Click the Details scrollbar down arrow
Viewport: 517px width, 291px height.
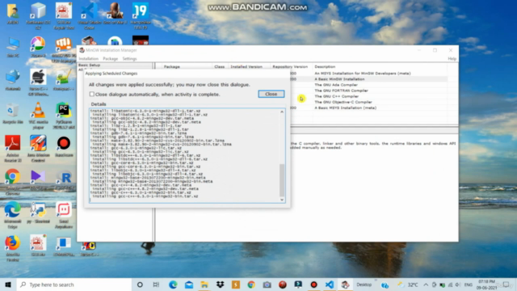pos(282,200)
